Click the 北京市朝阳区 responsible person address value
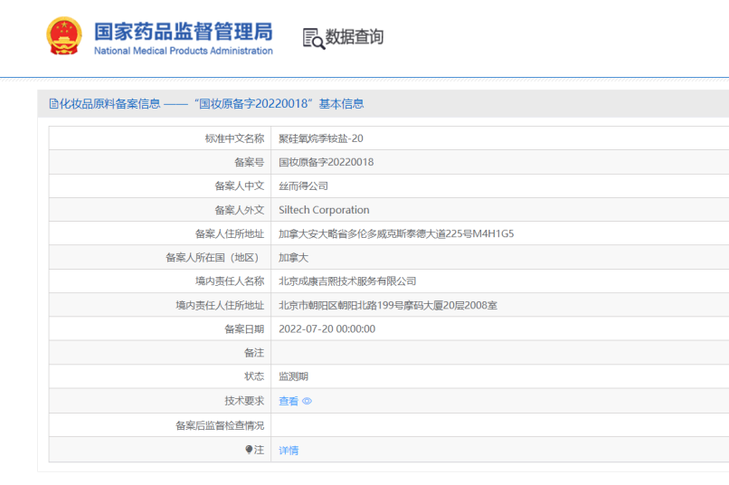The image size is (729, 485). tap(387, 305)
